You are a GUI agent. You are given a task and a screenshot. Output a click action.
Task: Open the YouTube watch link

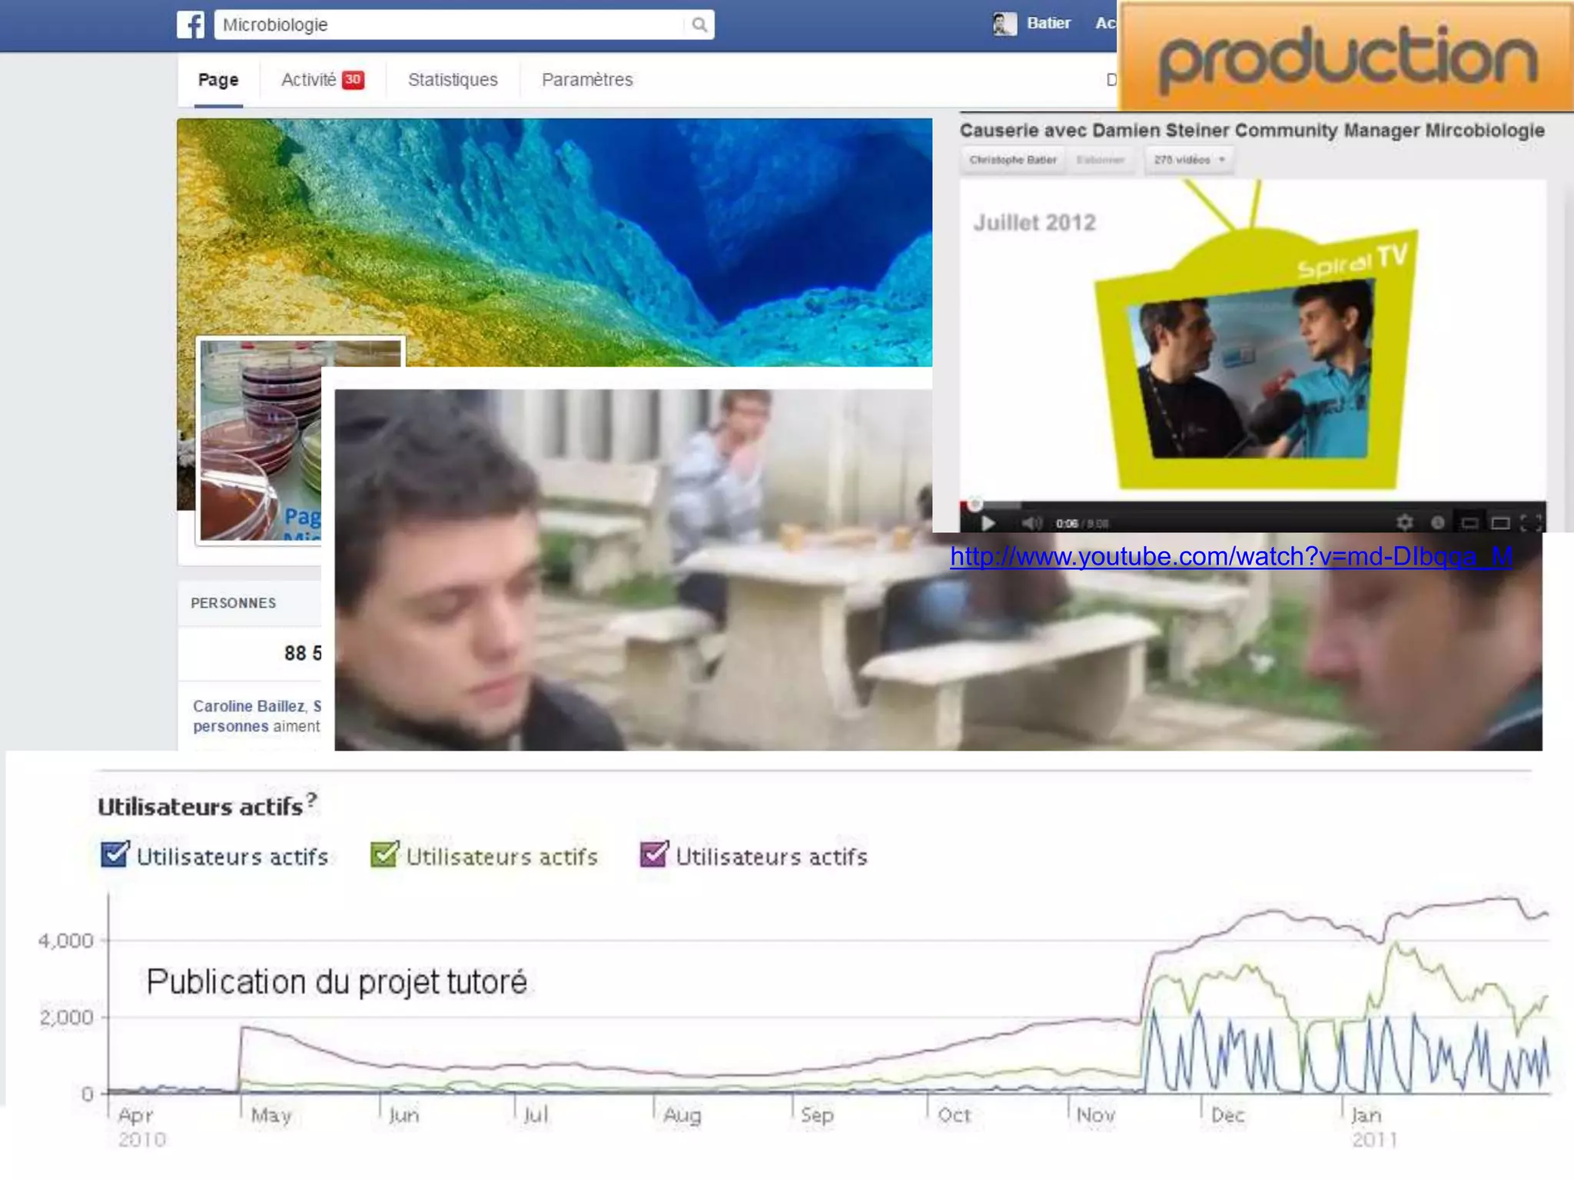click(1230, 556)
